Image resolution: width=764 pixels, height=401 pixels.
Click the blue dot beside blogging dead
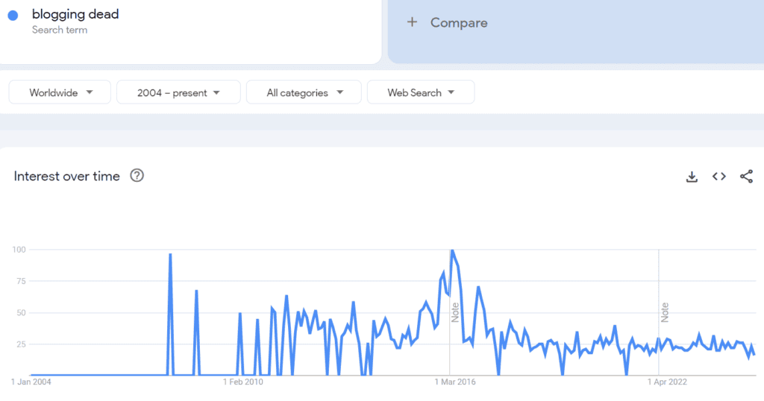[13, 16]
